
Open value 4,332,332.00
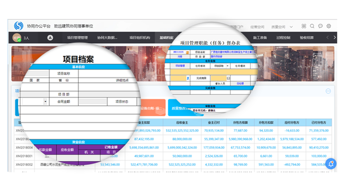[x=214, y=165]
